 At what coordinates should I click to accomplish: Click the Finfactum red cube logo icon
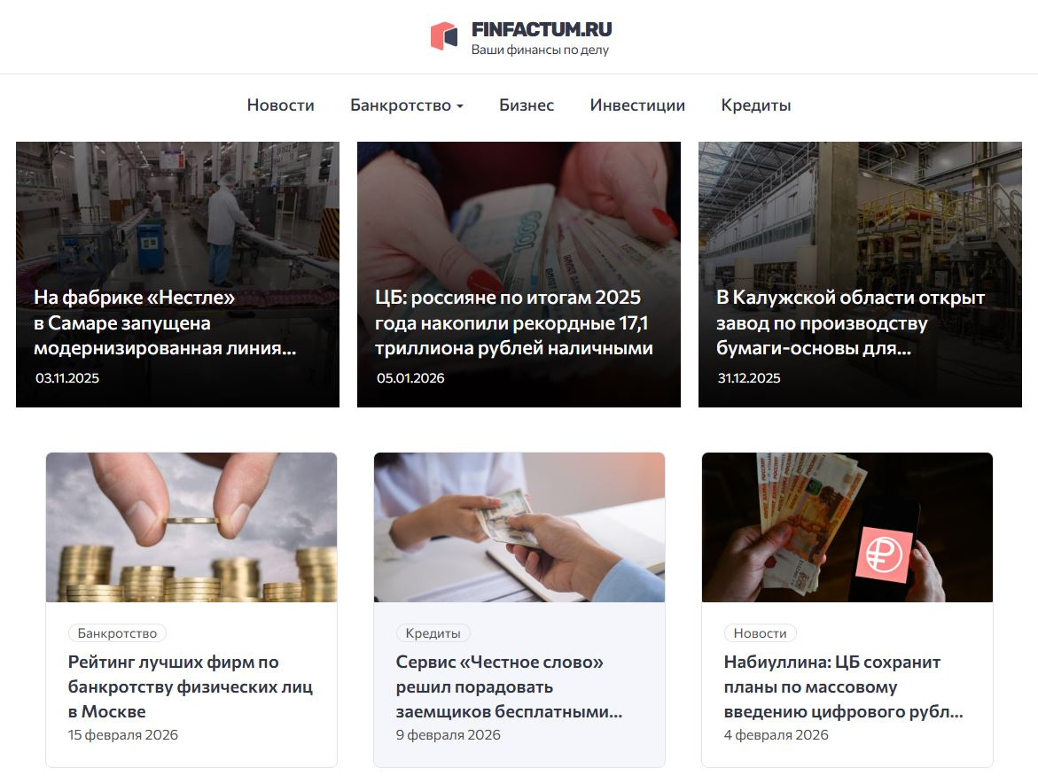(x=444, y=36)
